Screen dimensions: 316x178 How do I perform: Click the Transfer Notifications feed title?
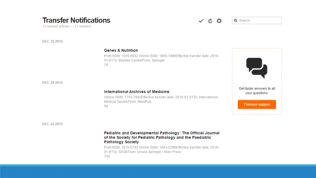[77, 20]
